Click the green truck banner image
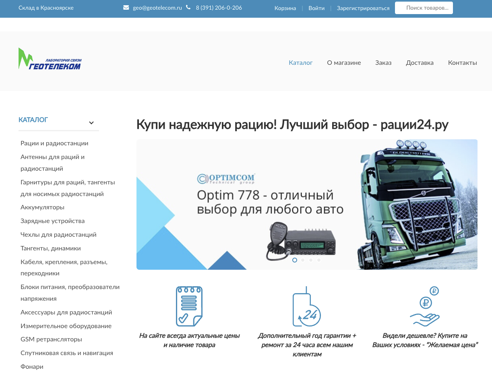Viewport: 492px width, 374px height. 417,204
